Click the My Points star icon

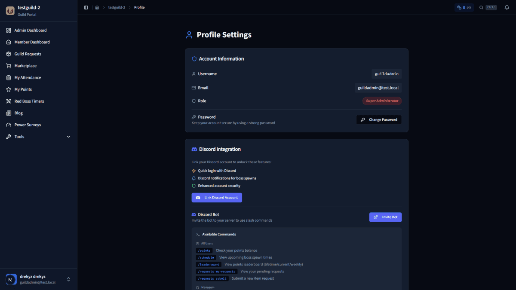pyautogui.click(x=9, y=89)
